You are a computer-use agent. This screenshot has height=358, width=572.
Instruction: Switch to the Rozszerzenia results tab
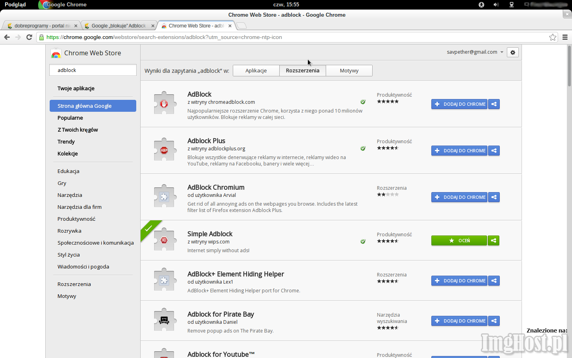303,71
